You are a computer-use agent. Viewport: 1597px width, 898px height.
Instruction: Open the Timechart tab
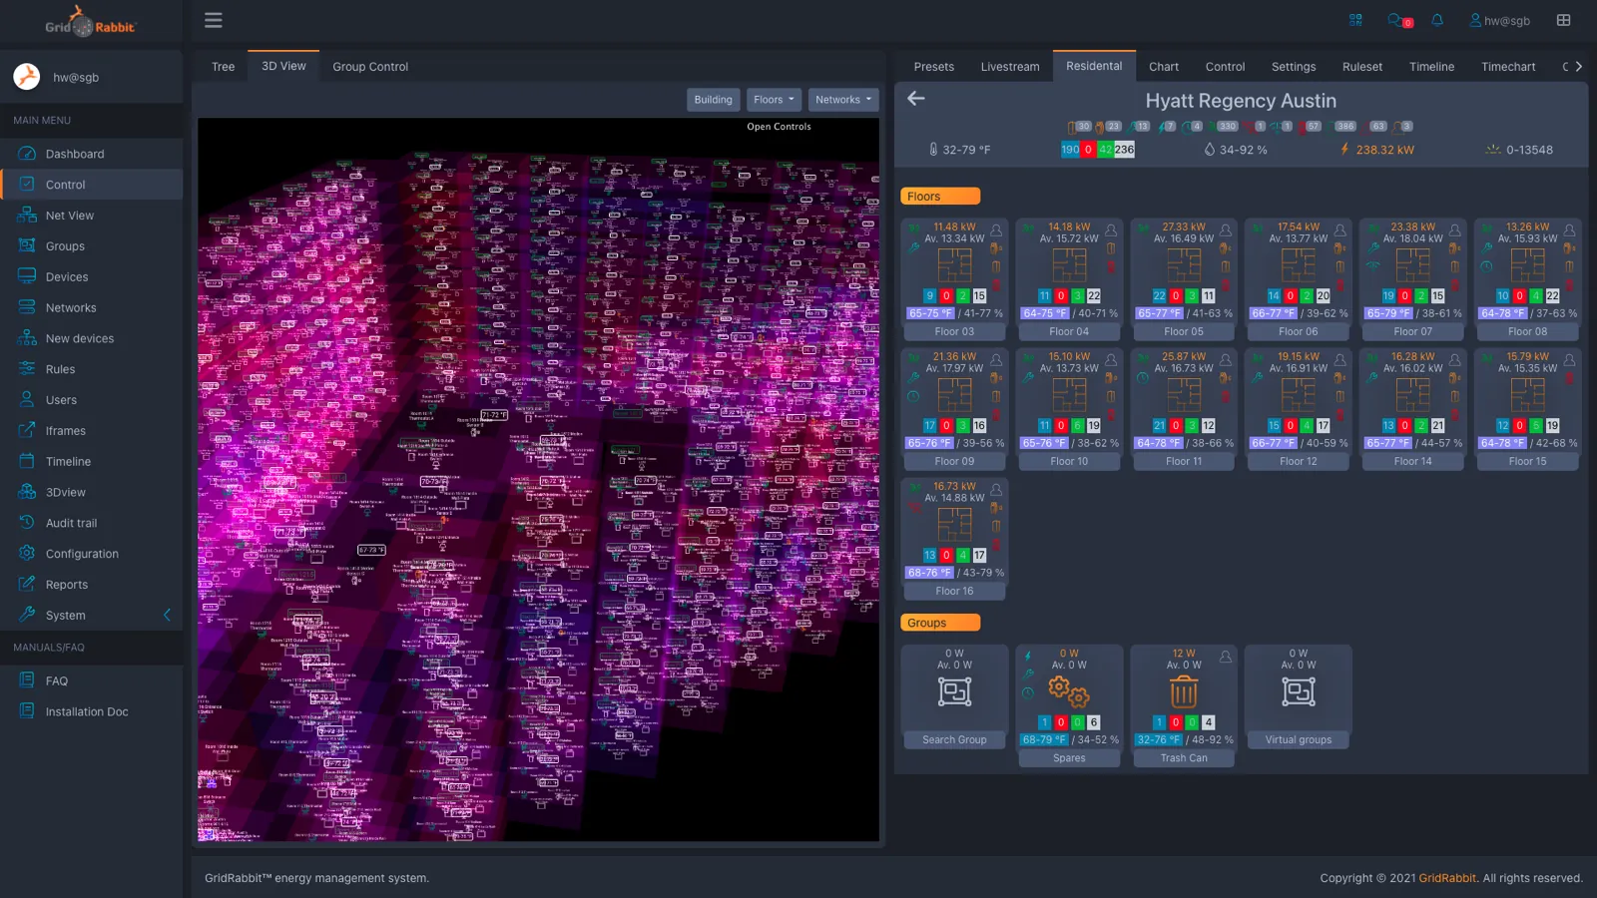[x=1508, y=67]
